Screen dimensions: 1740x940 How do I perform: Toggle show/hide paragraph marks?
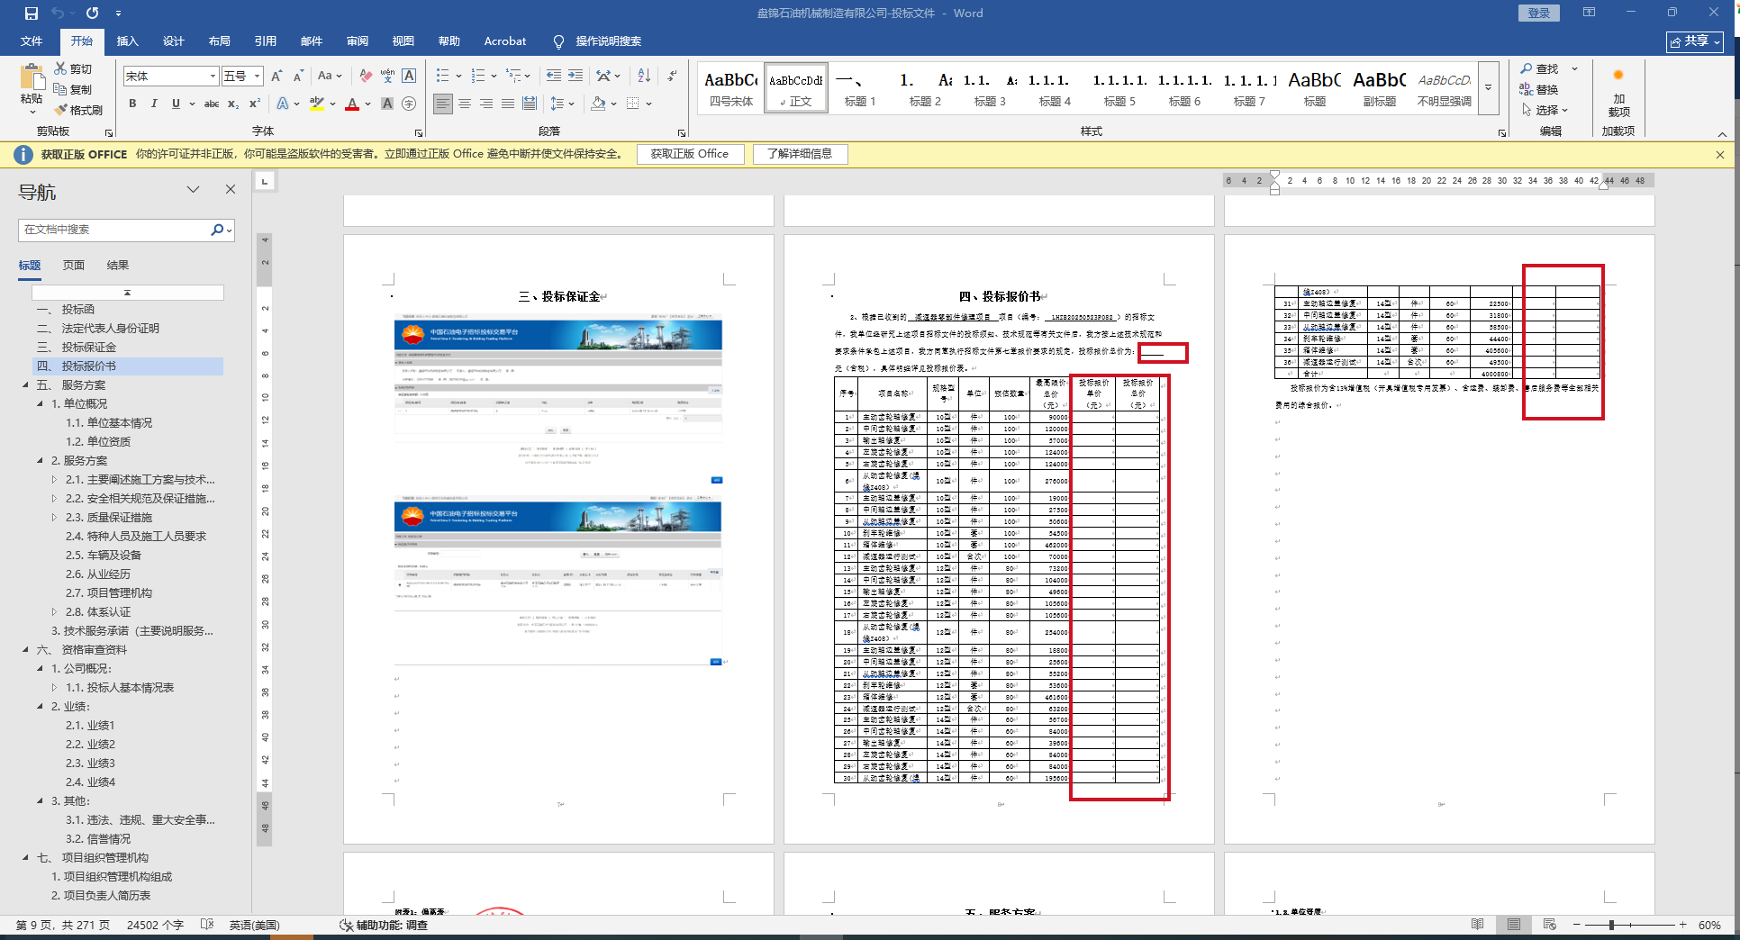[x=672, y=76]
